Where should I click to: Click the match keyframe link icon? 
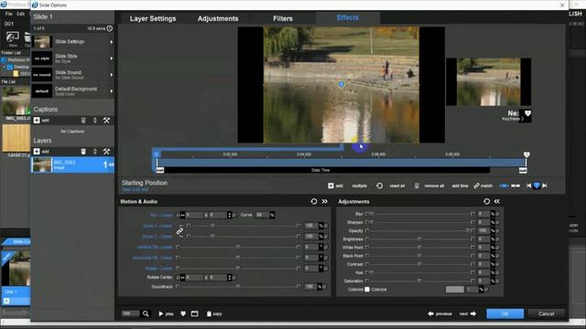tap(476, 186)
